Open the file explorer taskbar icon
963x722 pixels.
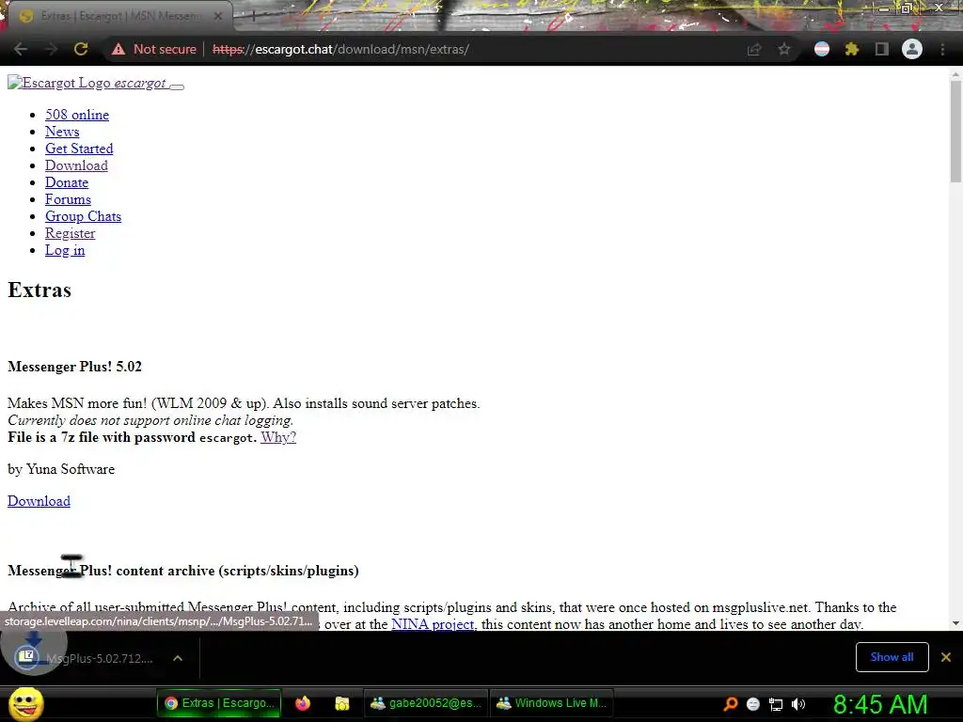click(x=342, y=703)
